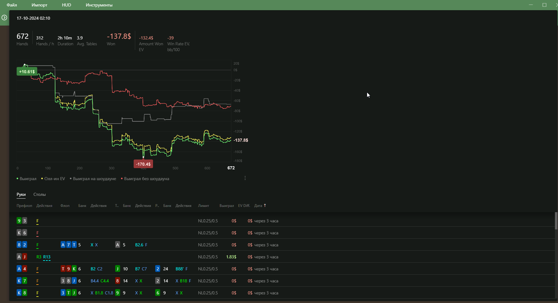Select the hand row with cards A 4
Screen dimensions: 558x303
pyautogui.click(x=282, y=269)
